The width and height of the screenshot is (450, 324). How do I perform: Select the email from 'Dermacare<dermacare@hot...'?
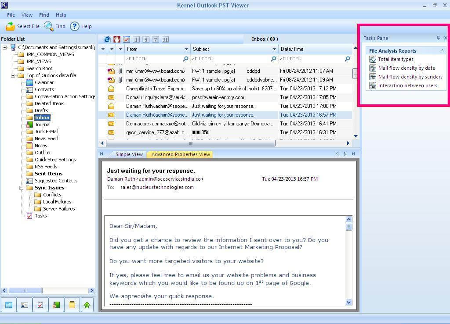pos(225,124)
